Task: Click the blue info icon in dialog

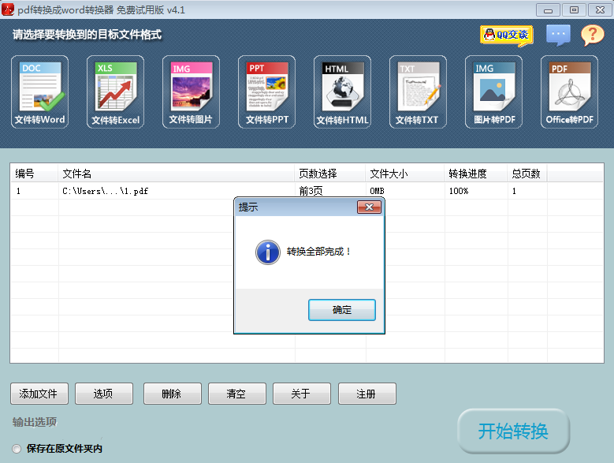Action: [x=268, y=252]
